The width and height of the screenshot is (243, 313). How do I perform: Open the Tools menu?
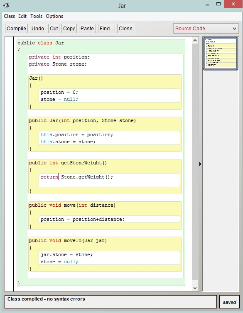pyautogui.click(x=36, y=16)
